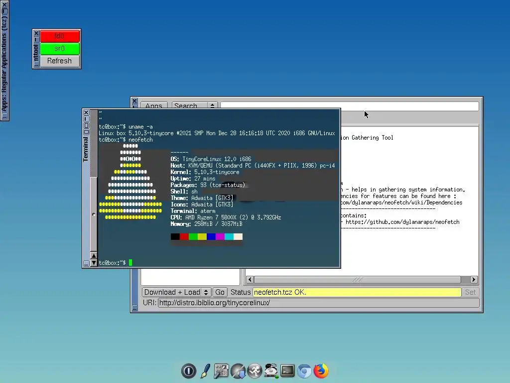The width and height of the screenshot is (510, 383).
Task: Click the 'Packages: 93 (tce-status)' line
Action: pyautogui.click(x=208, y=185)
